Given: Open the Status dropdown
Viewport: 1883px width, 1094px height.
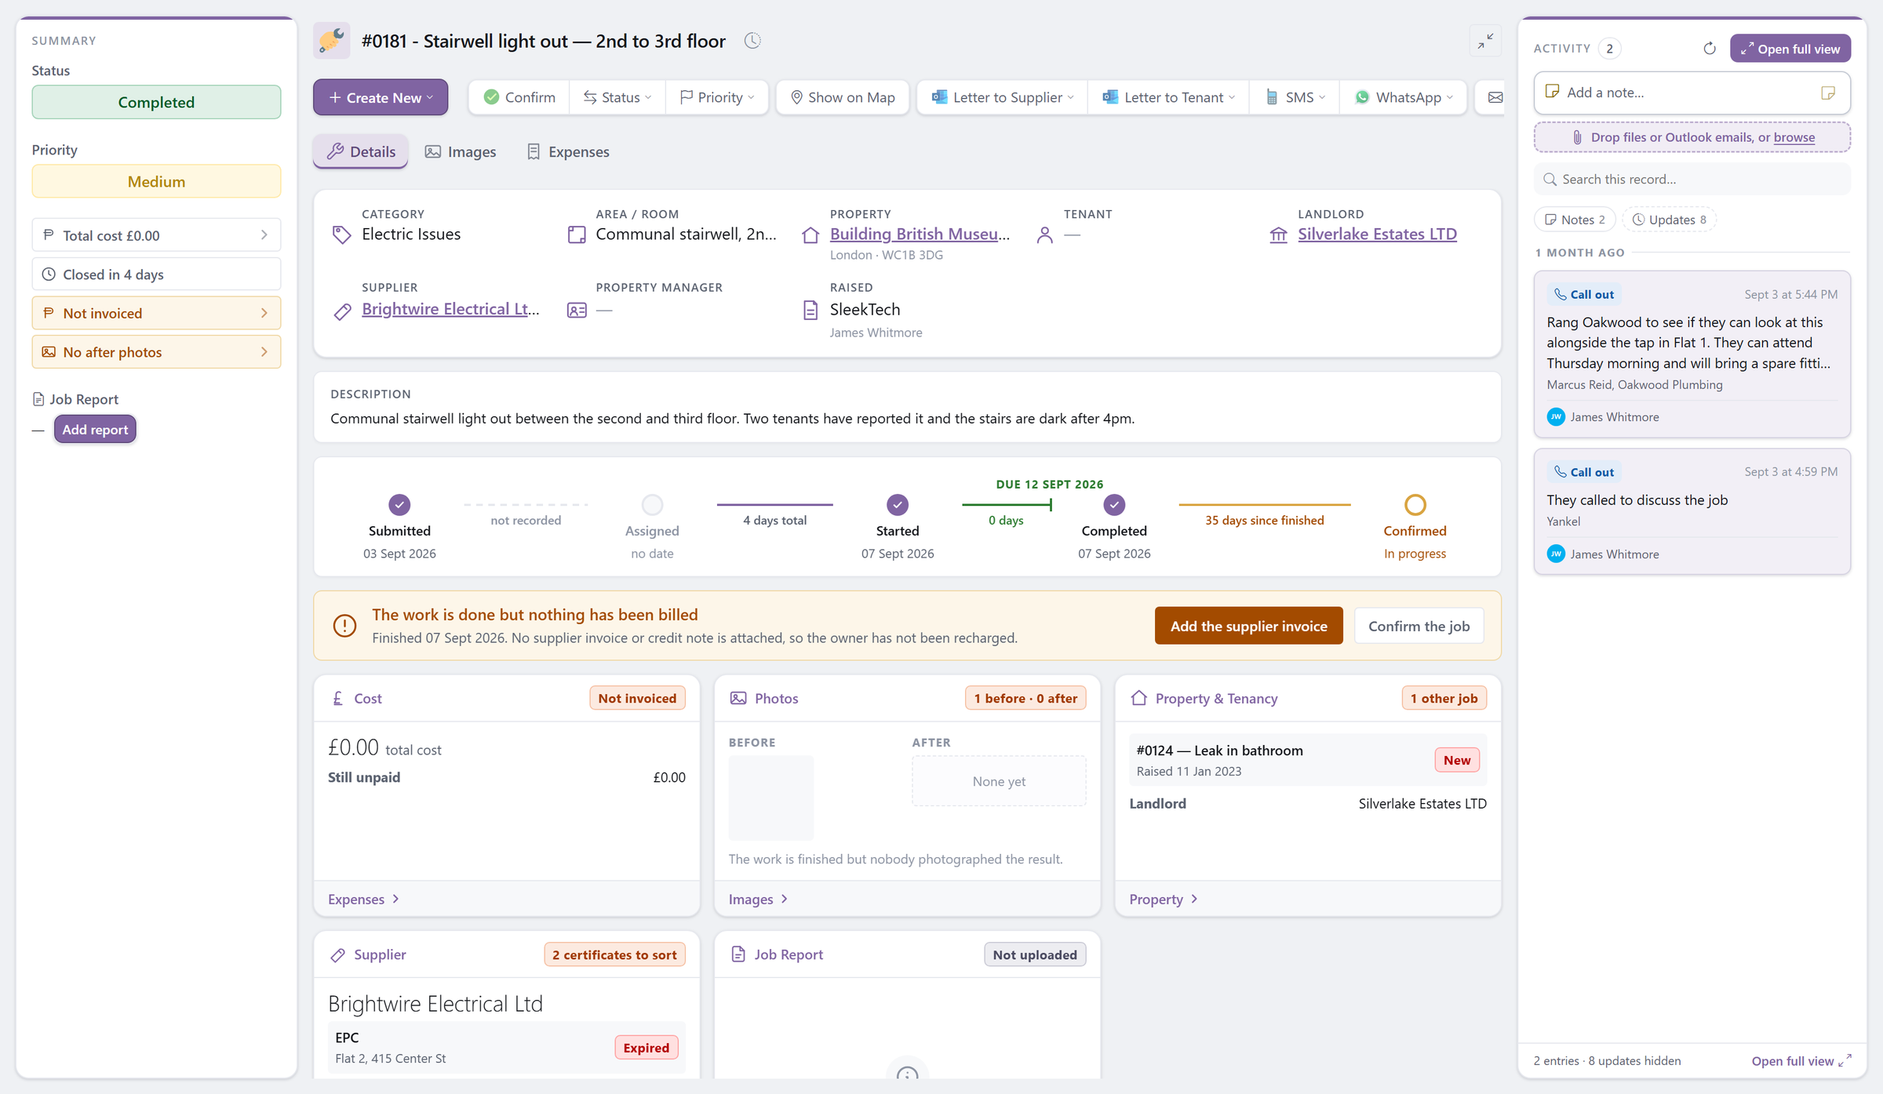Looking at the screenshot, I should tap(617, 97).
